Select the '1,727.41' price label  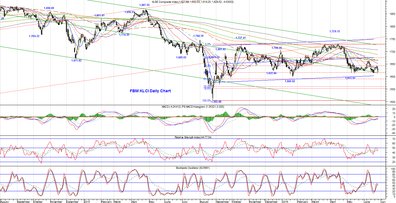(x=241, y=38)
